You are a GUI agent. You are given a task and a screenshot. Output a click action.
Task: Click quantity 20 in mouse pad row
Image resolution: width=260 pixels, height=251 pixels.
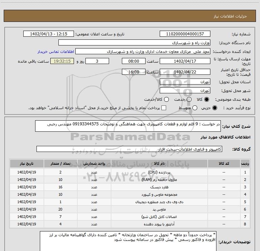pyautogui.click(x=60, y=209)
